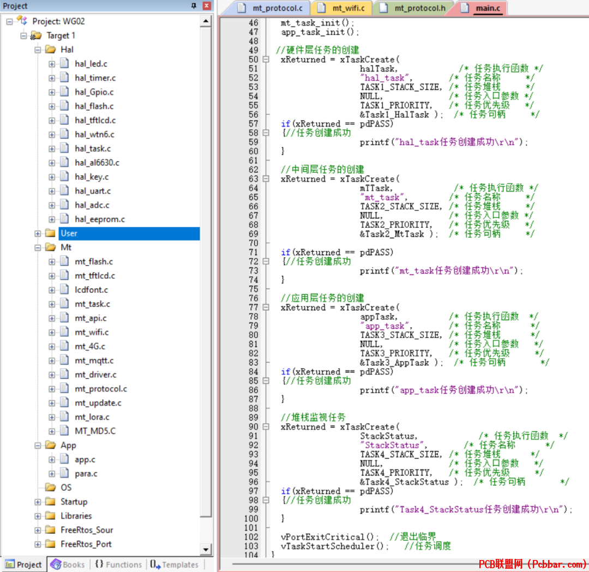Expand the hal_uart.c file node

click(x=52, y=191)
